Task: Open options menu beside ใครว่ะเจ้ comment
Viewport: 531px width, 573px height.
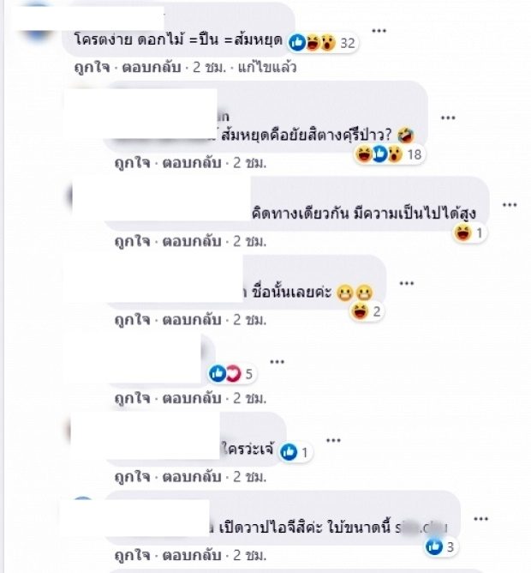Action: coord(333,440)
